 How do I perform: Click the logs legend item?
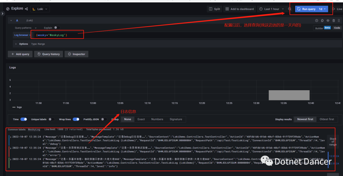click(x=17, y=107)
